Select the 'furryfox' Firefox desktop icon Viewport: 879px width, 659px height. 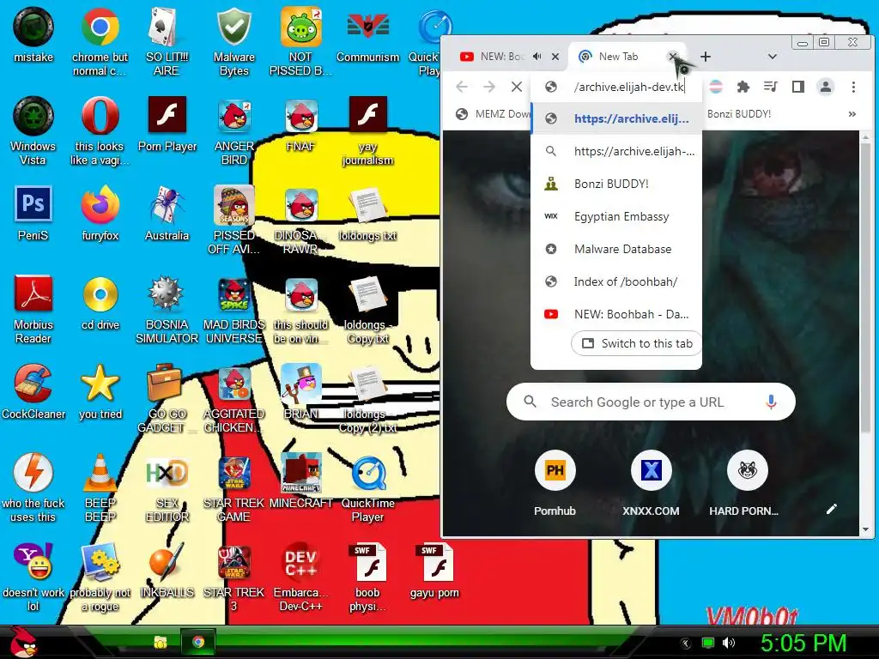click(100, 213)
